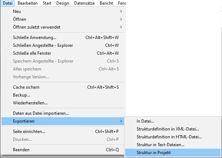The height and width of the screenshot is (158, 222).
Task: Open the Start menu tab
Action: (x=46, y=3)
